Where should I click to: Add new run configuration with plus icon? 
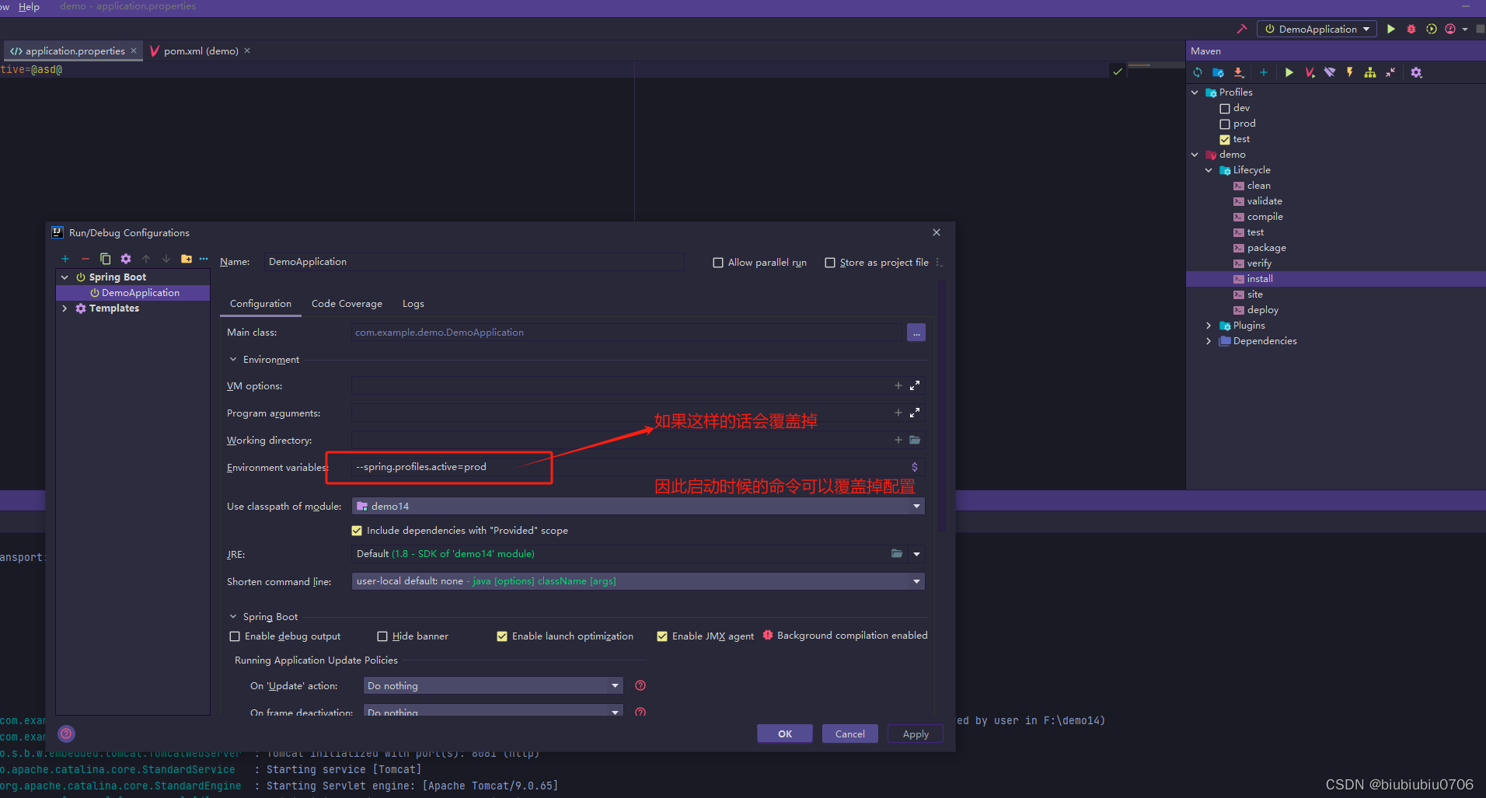click(x=65, y=259)
